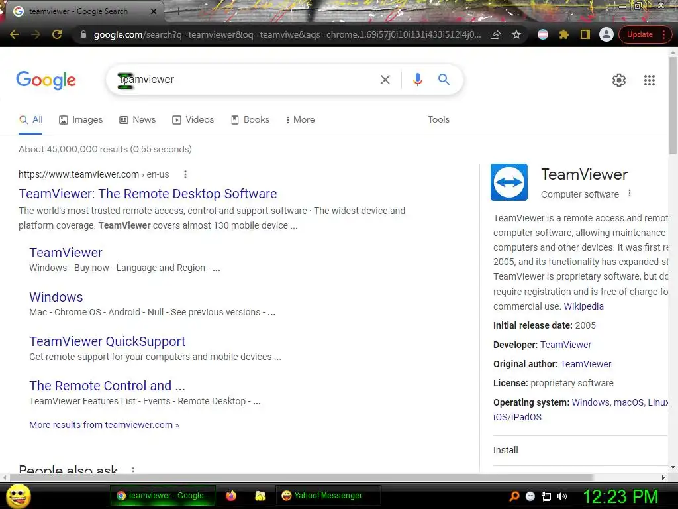This screenshot has height=509, width=678.
Task: Bookmark this page with the star icon
Action: (516, 34)
